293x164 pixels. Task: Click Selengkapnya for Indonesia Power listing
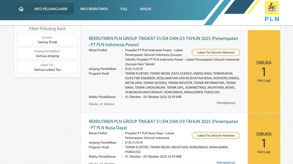pos(226,103)
